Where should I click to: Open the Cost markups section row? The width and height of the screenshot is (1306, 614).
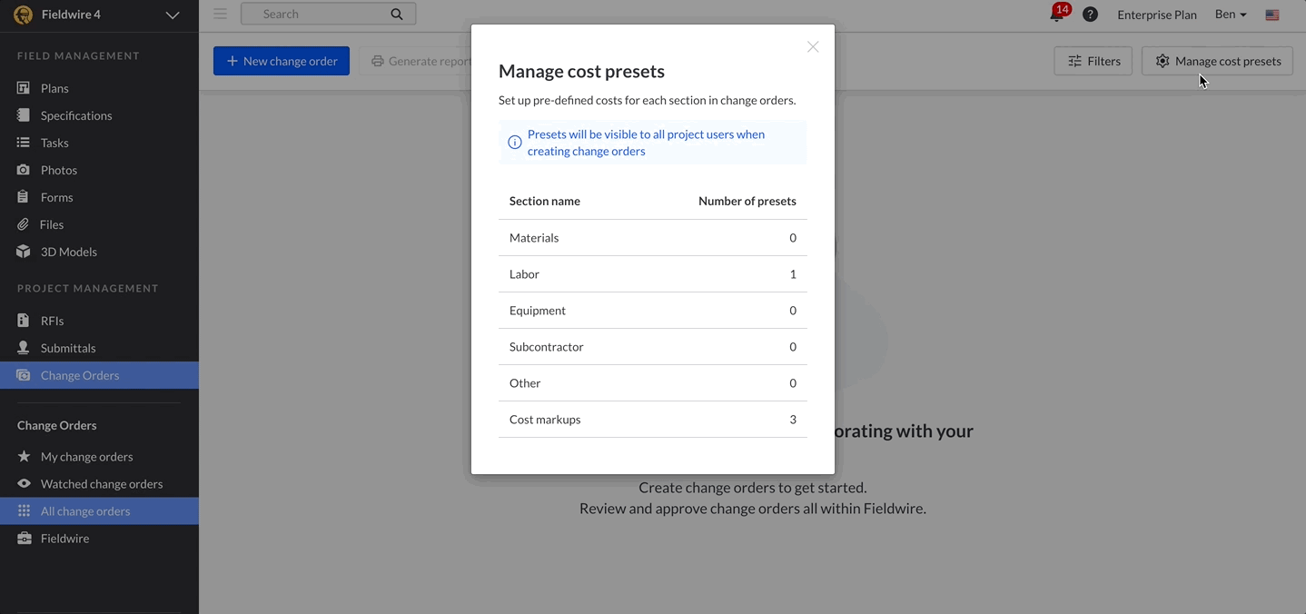pyautogui.click(x=652, y=420)
